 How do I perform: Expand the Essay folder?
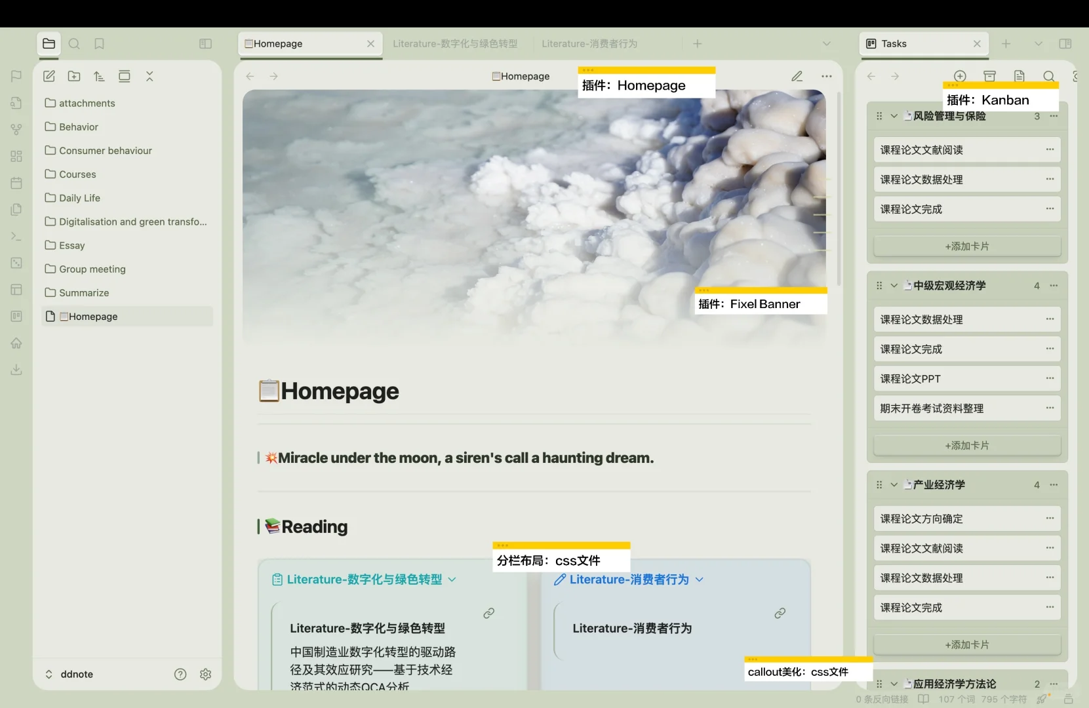click(127, 245)
